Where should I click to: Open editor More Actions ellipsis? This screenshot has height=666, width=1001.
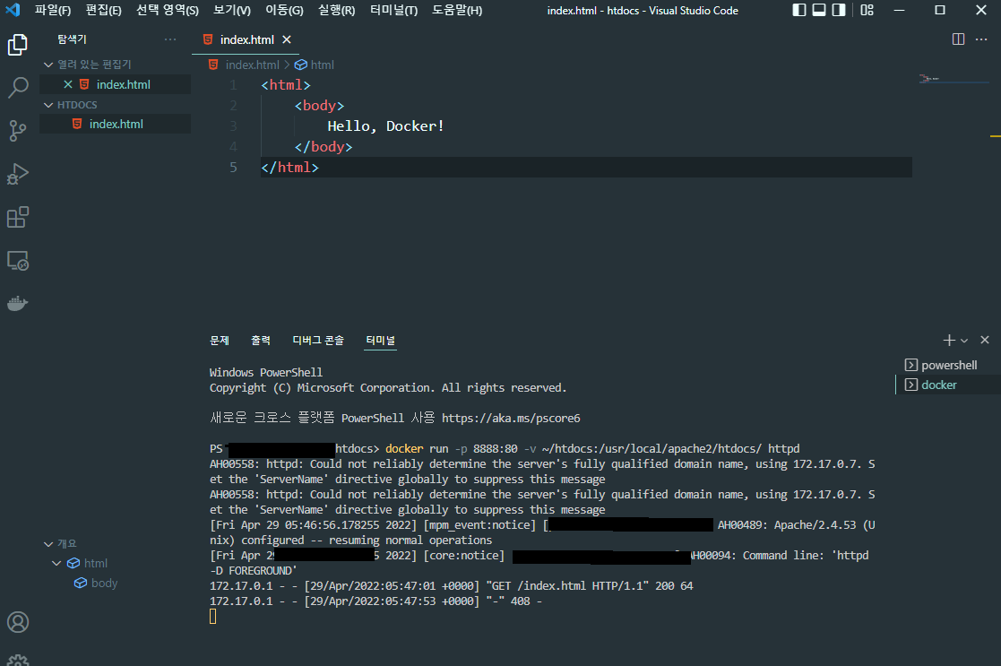tap(981, 39)
